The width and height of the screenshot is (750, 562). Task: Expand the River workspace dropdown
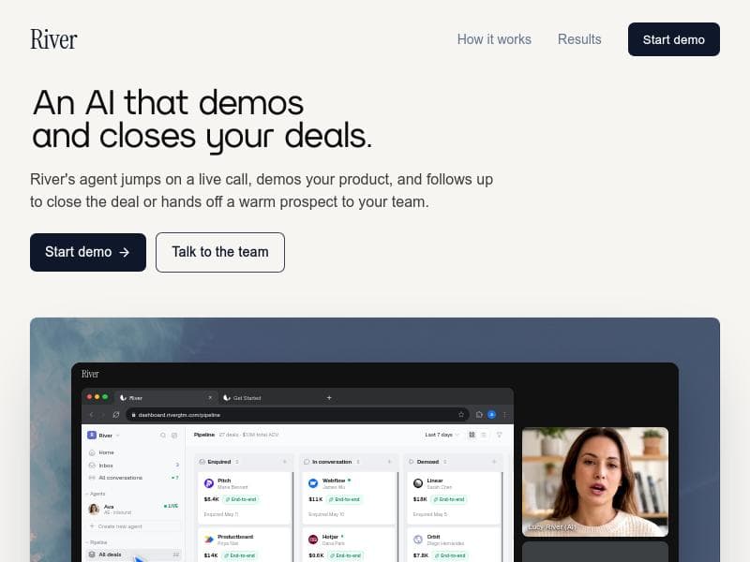pyautogui.click(x=104, y=435)
